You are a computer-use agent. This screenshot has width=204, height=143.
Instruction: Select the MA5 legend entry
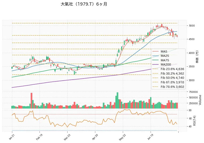[160, 51]
